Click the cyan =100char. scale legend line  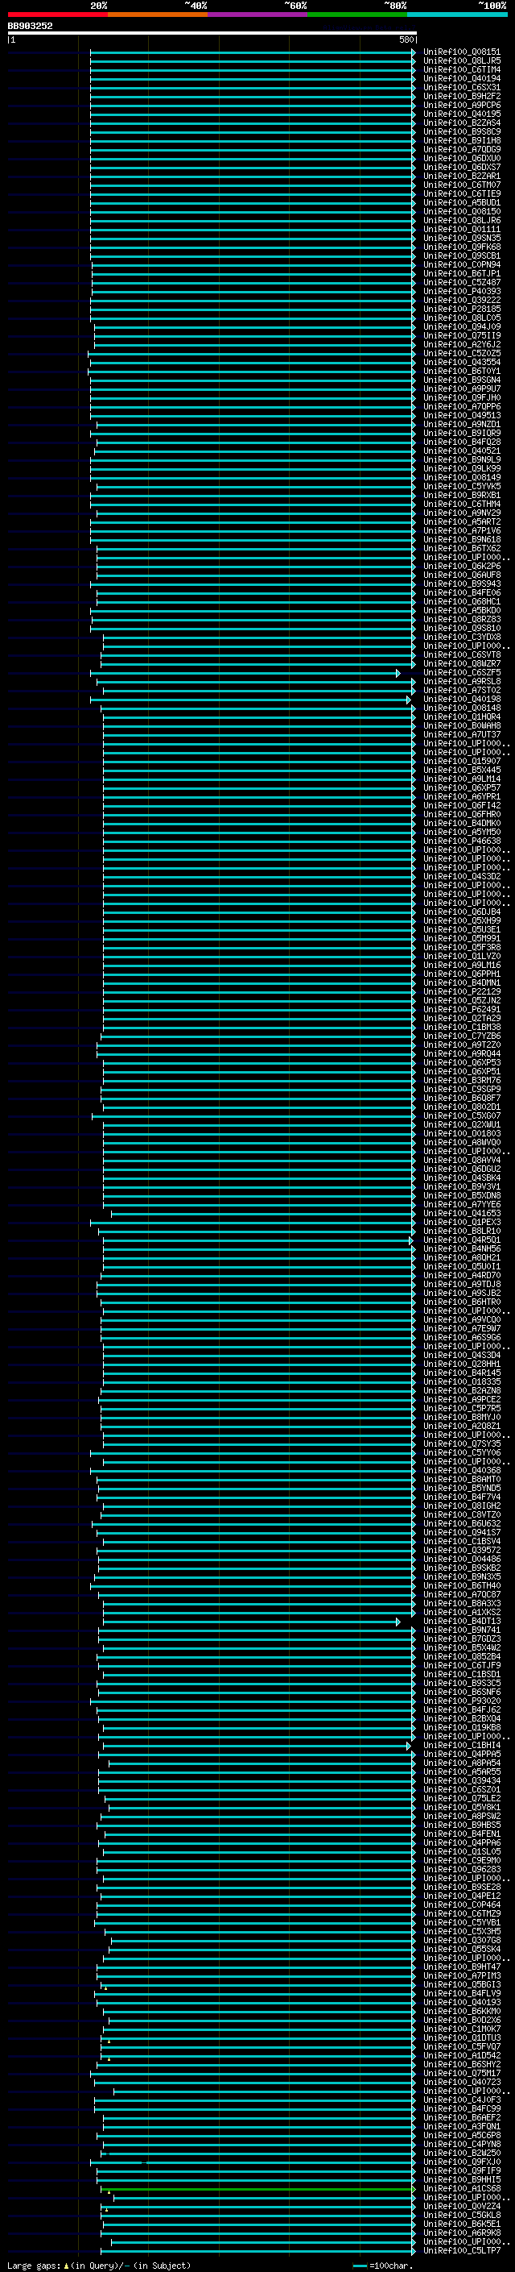tap(359, 2266)
